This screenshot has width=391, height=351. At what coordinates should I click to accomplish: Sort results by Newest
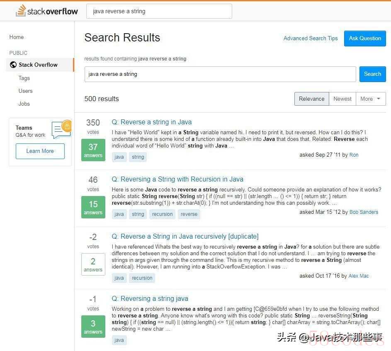(x=342, y=99)
